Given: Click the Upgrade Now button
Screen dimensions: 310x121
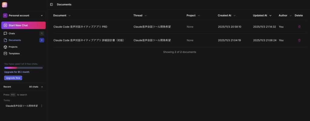Looking at the screenshot, I should (x=13, y=78).
